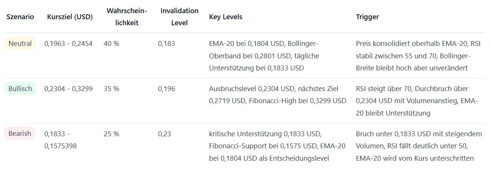491x175 pixels.
Task: Select the 0,196 invalidation level value
Action: [167, 89]
